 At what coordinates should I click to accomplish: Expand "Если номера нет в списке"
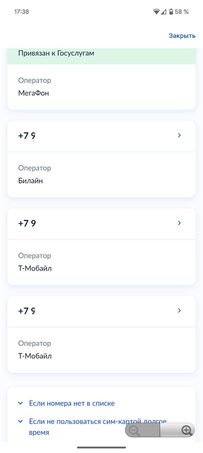pos(72,403)
